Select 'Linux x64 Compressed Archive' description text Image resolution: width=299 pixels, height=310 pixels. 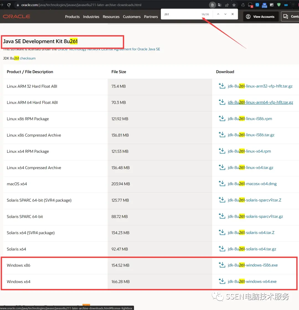(34, 168)
